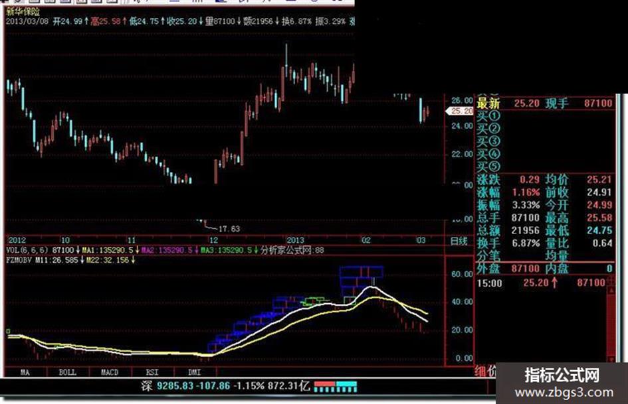
Task: Click the red-cyan up/down ratio bar
Action: 335,386
